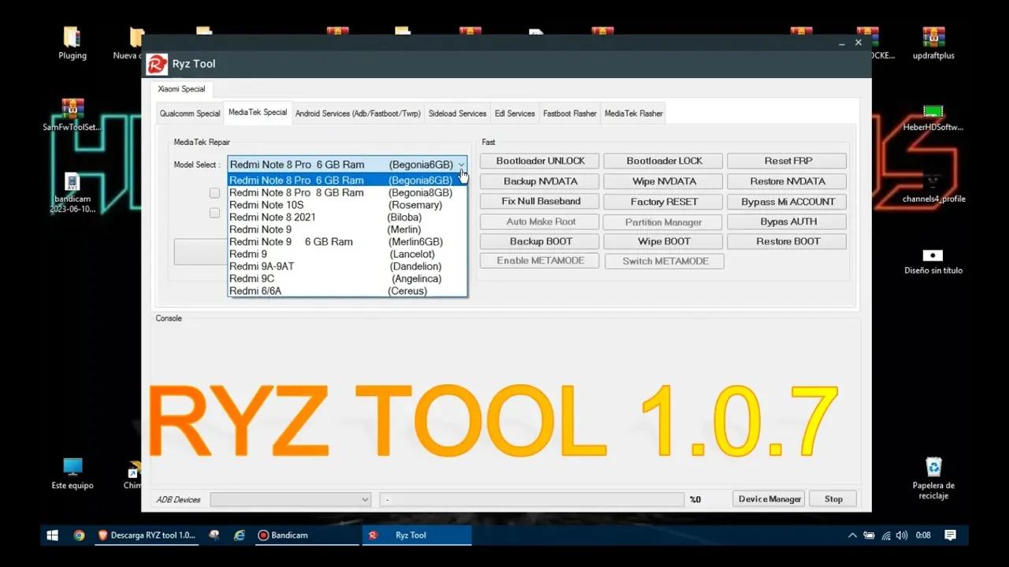Viewport: 1009px width, 567px height.
Task: Open SamFwToolSet from the desktop
Action: coord(72,110)
